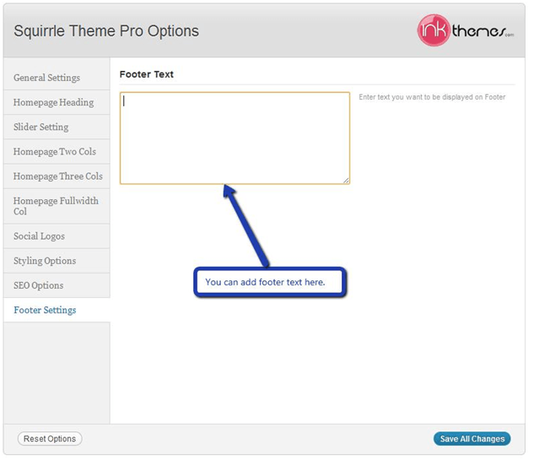
Task: Open the General Settings tab
Action: tap(57, 78)
